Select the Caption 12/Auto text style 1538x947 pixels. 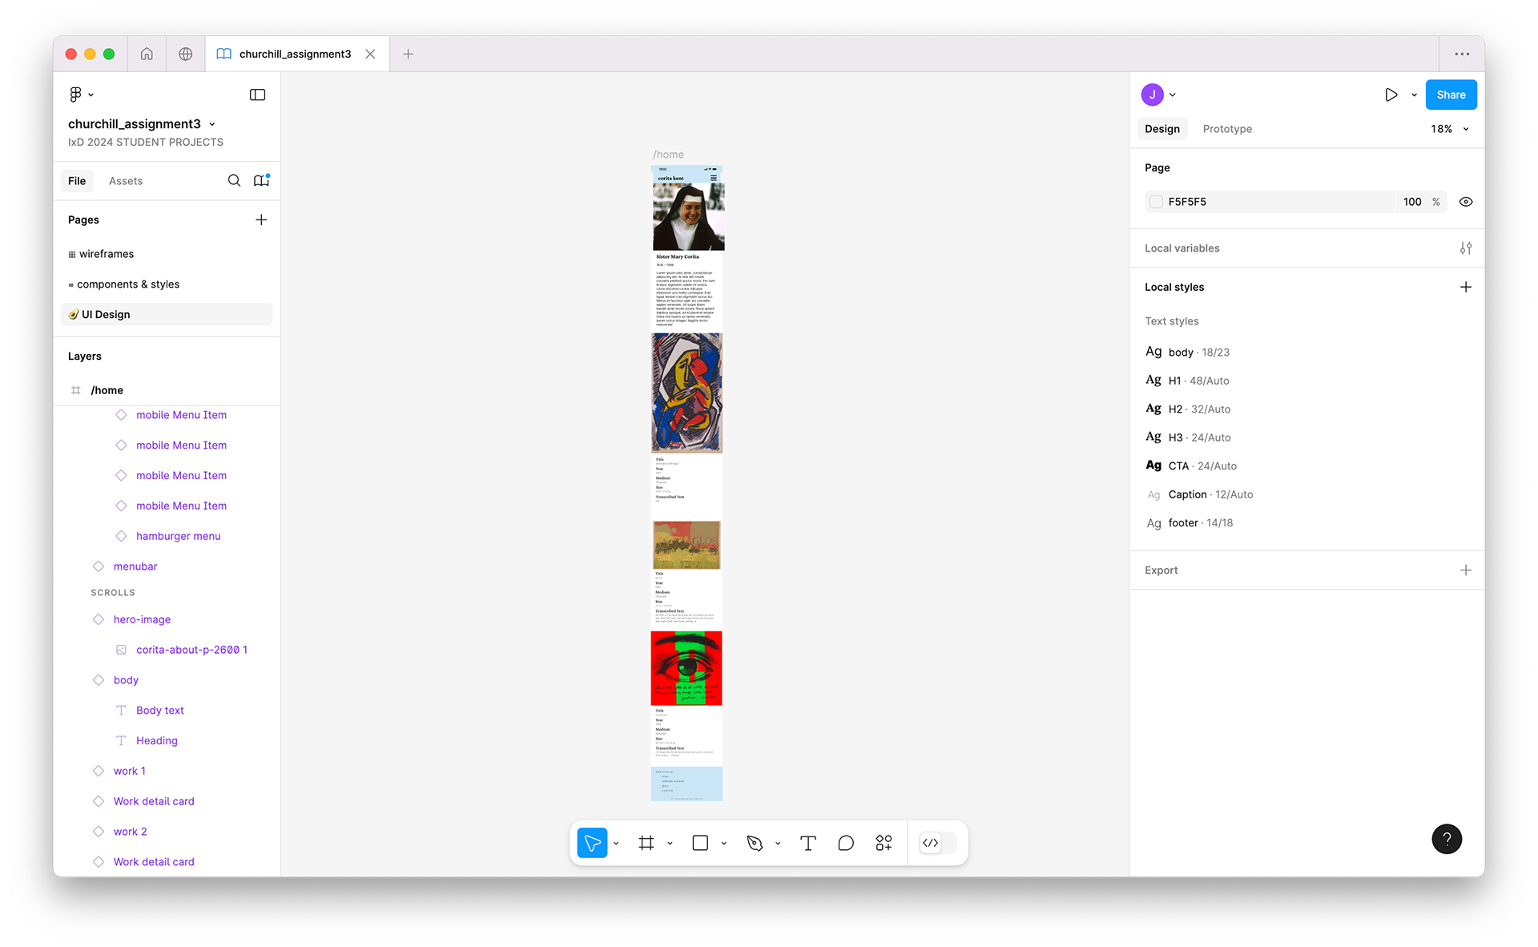click(1199, 494)
